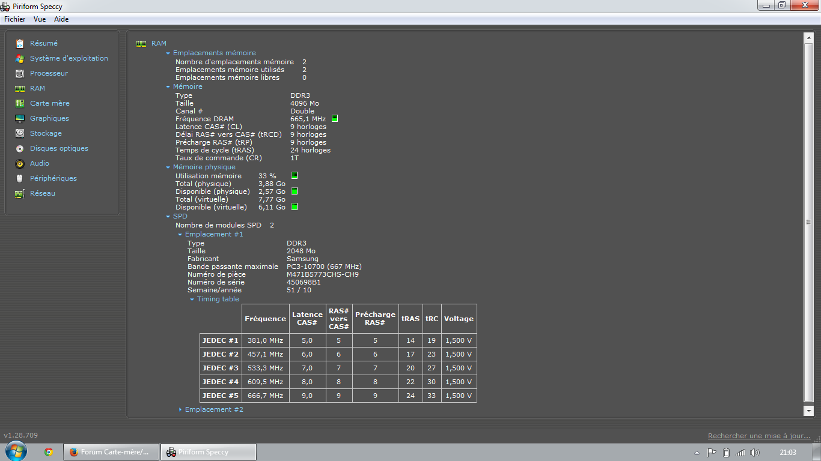Viewport: 821px width, 461px height.
Task: Click green indicator next to Utilisation mémoire
Action: coord(295,176)
